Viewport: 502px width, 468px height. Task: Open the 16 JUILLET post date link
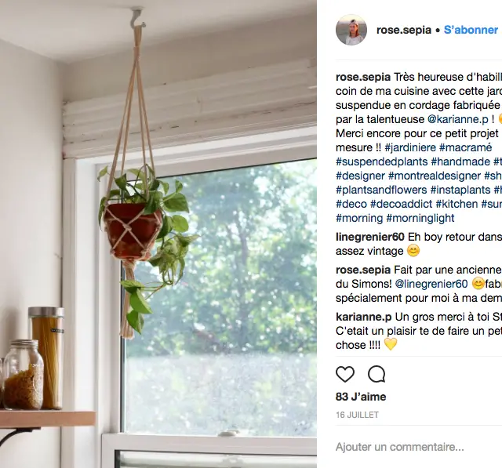(x=358, y=415)
